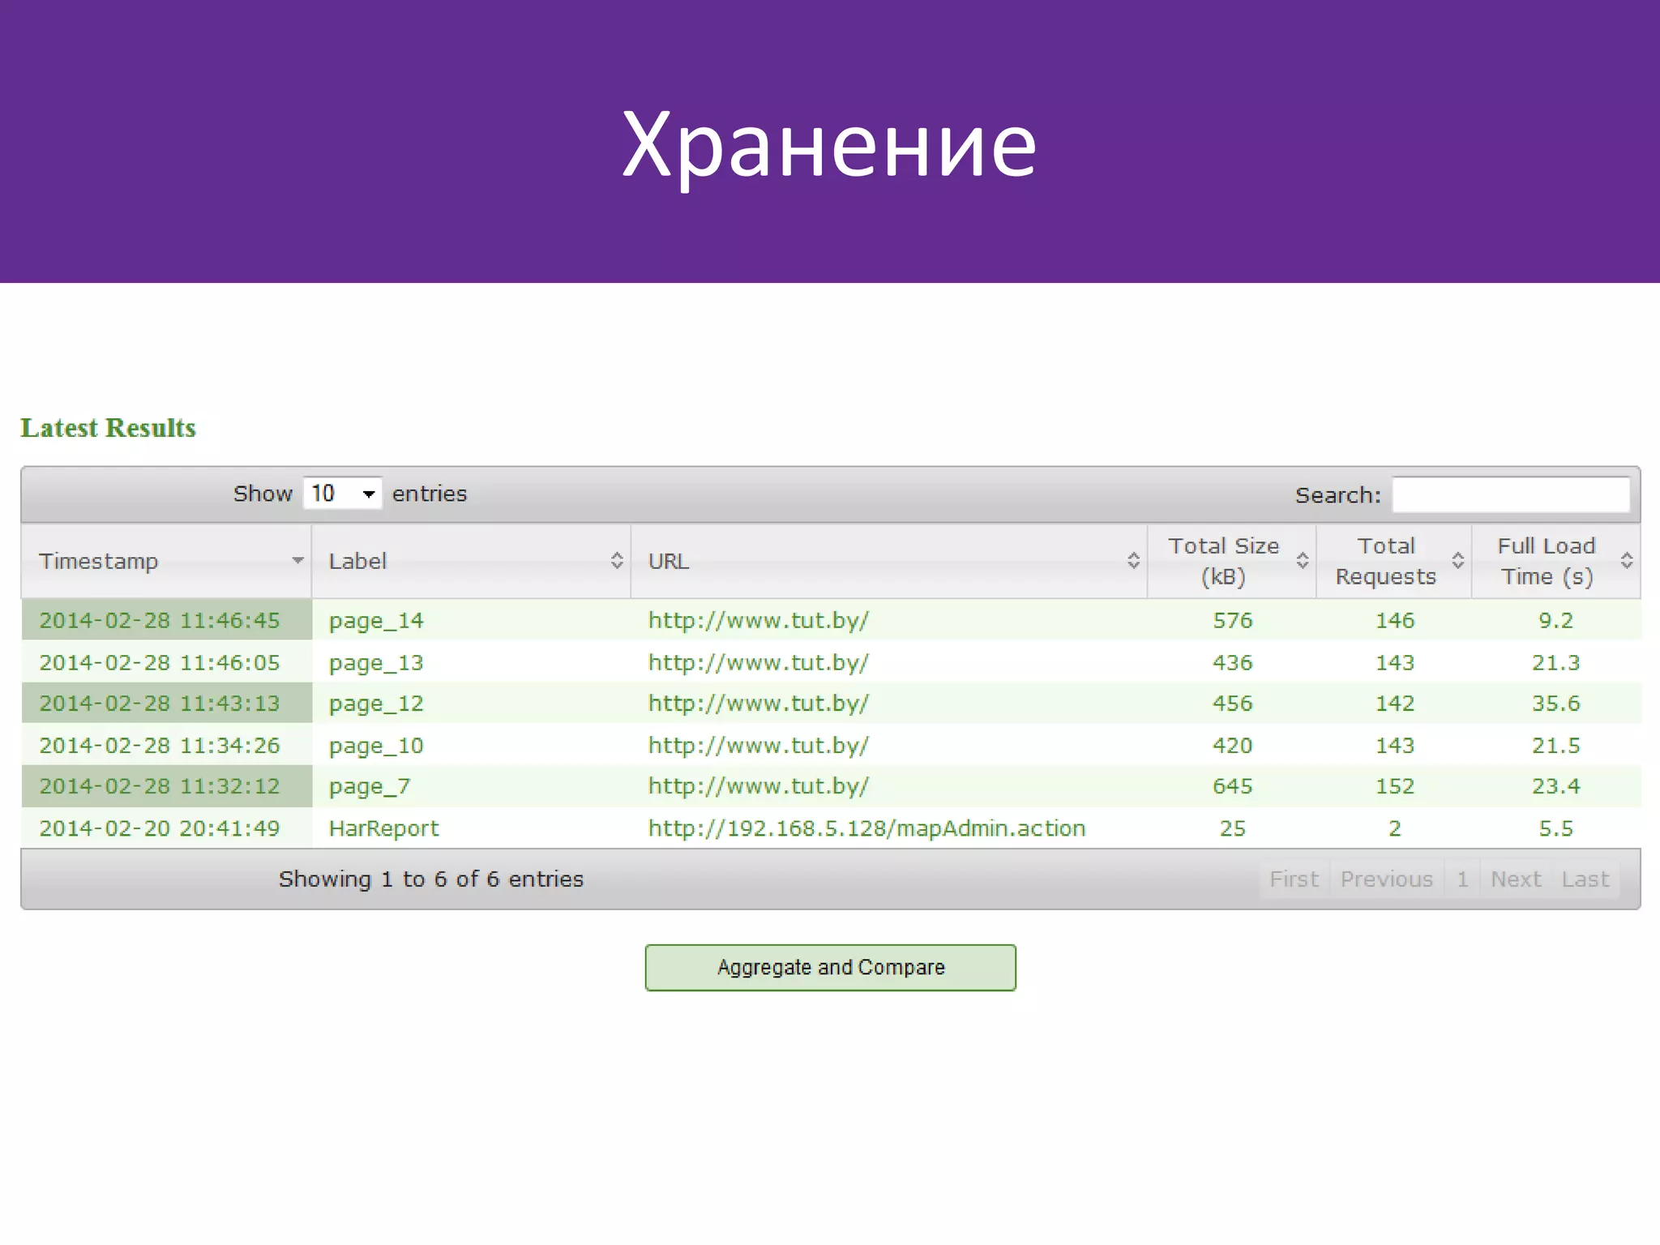Click the Aggregate and Compare button

point(830,968)
